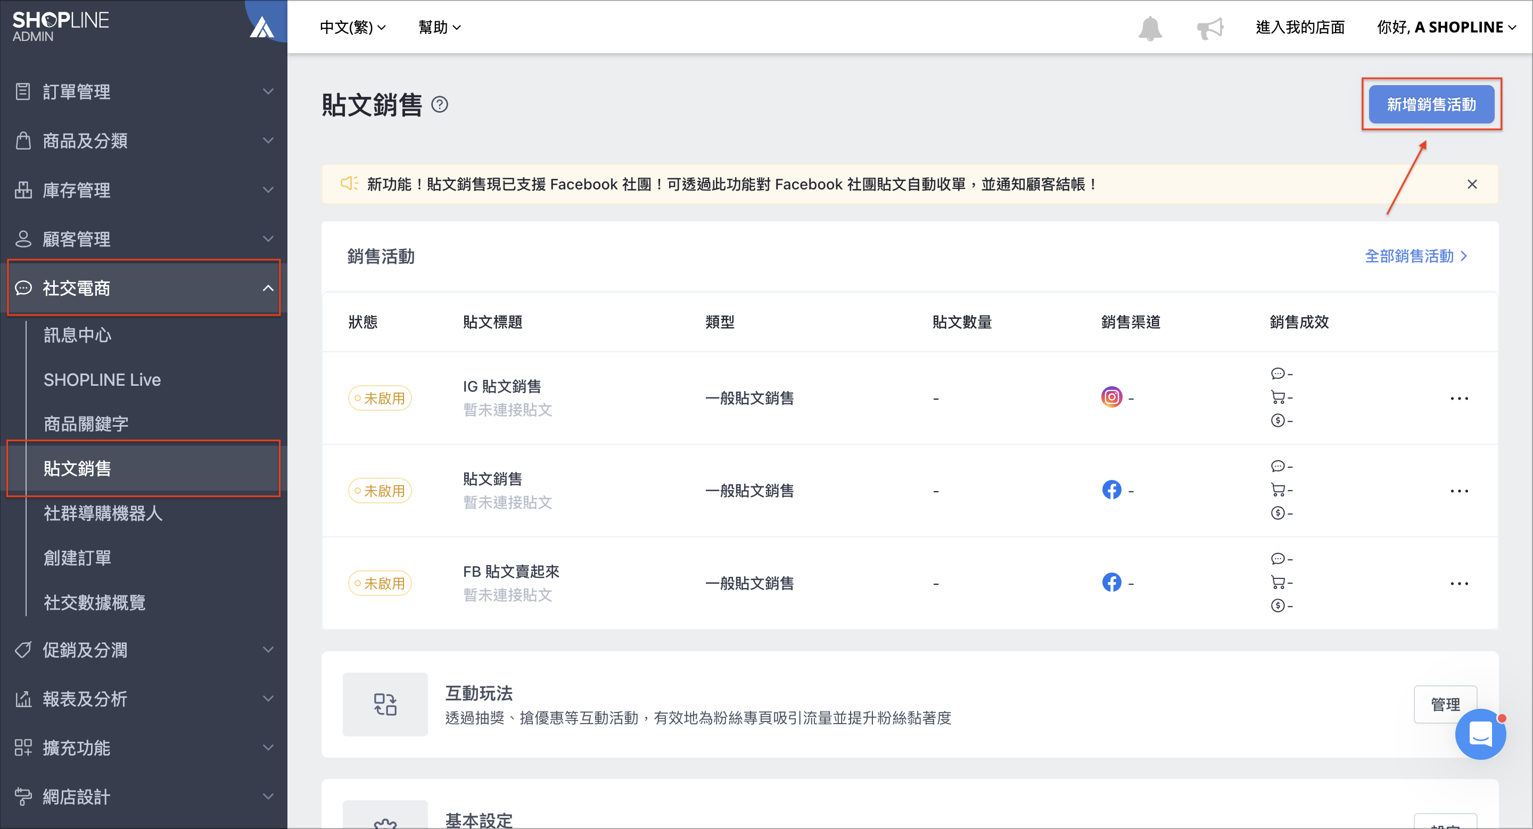Open 全部銷售活動 link
The width and height of the screenshot is (1533, 829).
pos(1416,256)
